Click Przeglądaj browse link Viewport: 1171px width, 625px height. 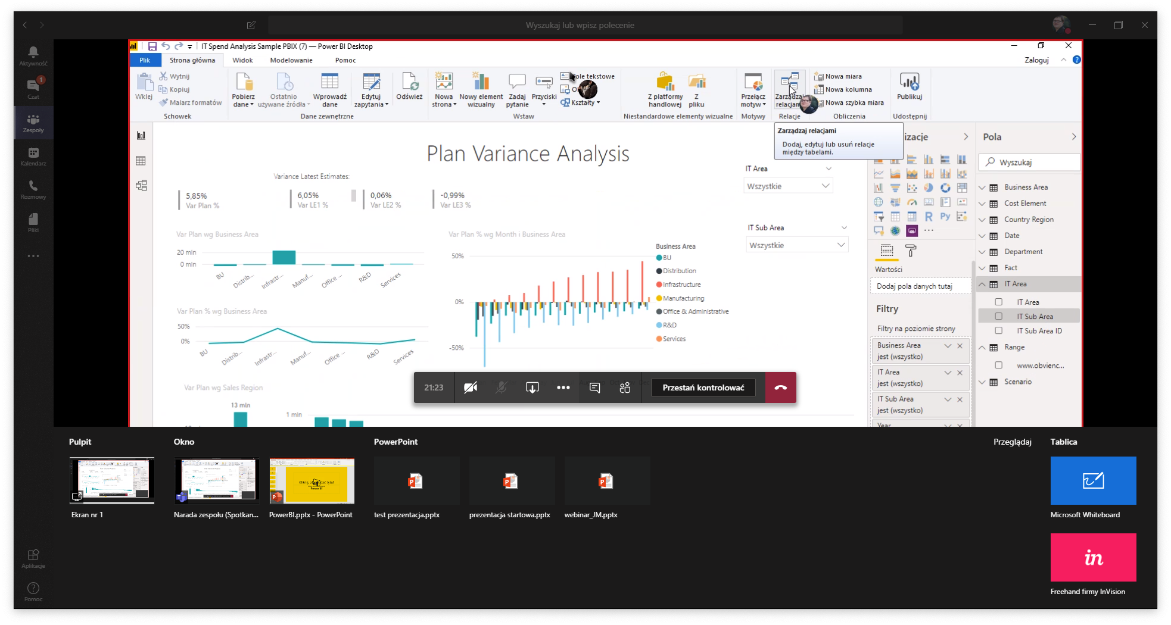[x=1012, y=442]
